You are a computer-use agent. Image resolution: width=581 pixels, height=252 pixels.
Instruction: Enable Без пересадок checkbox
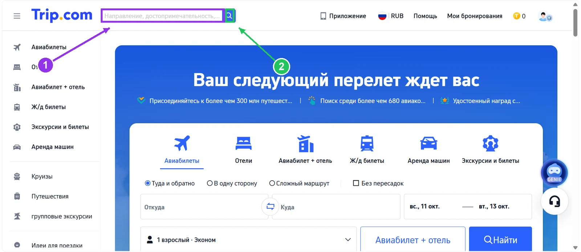[356, 183]
